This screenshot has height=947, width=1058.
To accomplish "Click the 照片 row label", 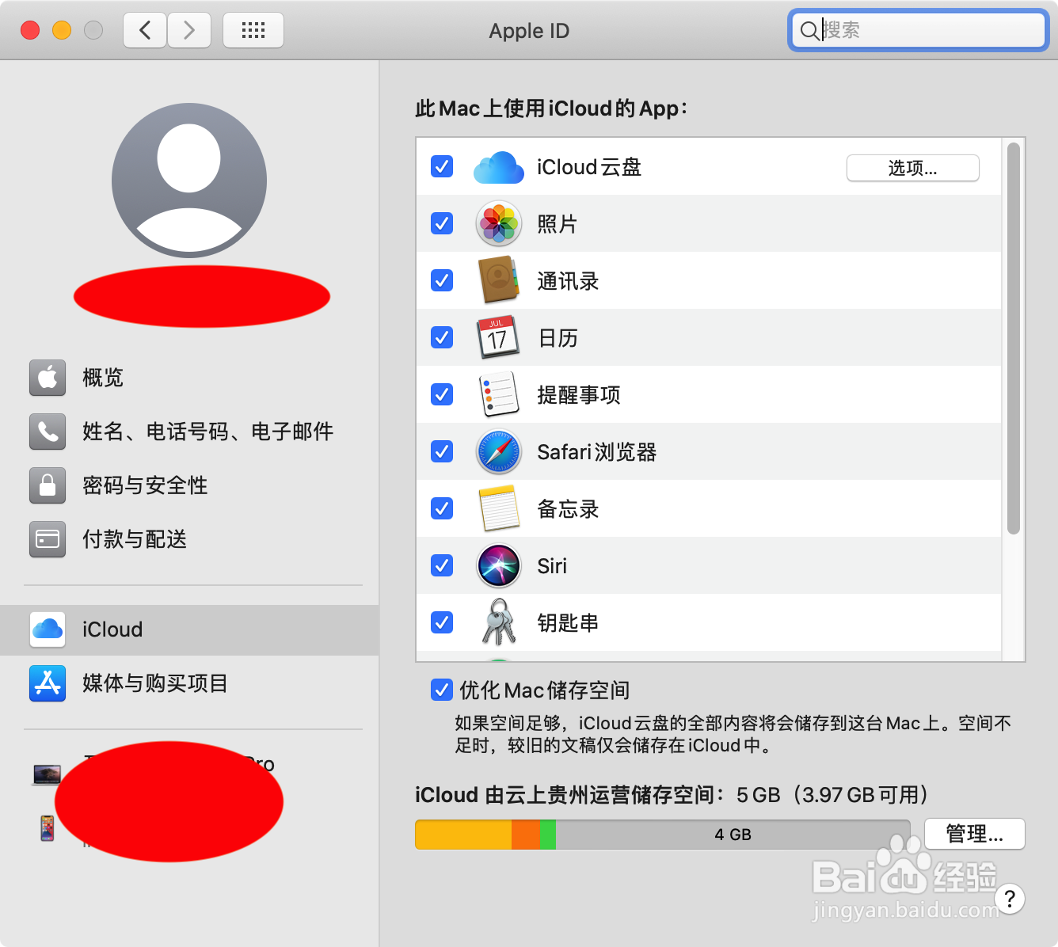I will click(x=558, y=224).
